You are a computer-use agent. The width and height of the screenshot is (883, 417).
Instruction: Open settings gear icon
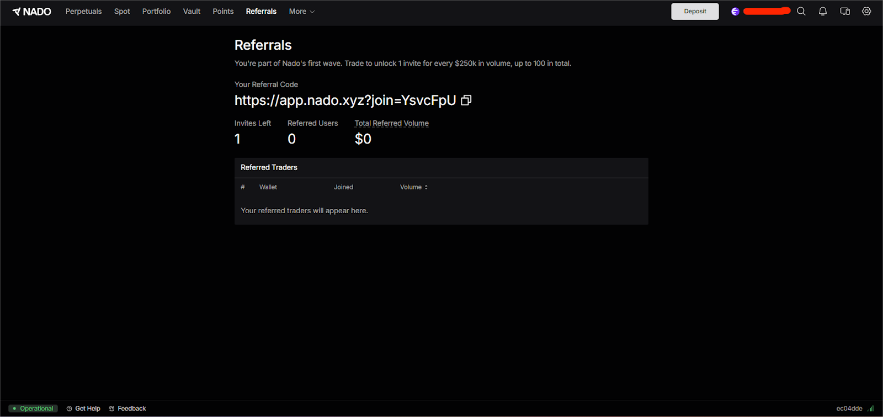point(866,11)
